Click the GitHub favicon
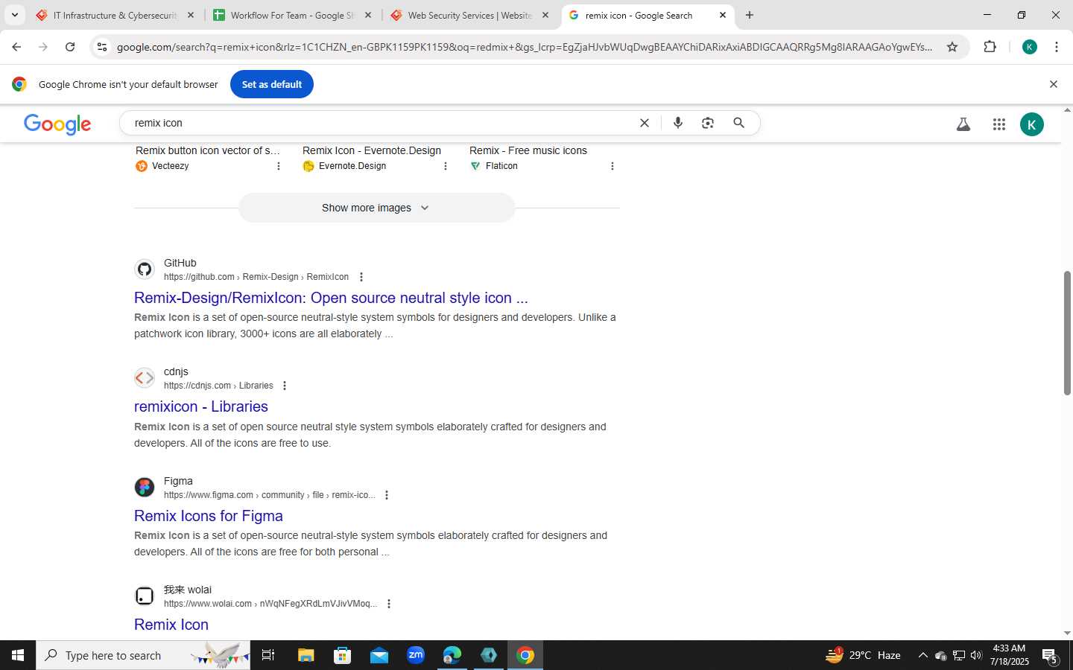 click(x=145, y=269)
